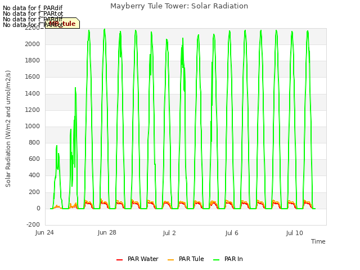
Task: Click the 2000 y-axis tick label
Action: point(33,44)
